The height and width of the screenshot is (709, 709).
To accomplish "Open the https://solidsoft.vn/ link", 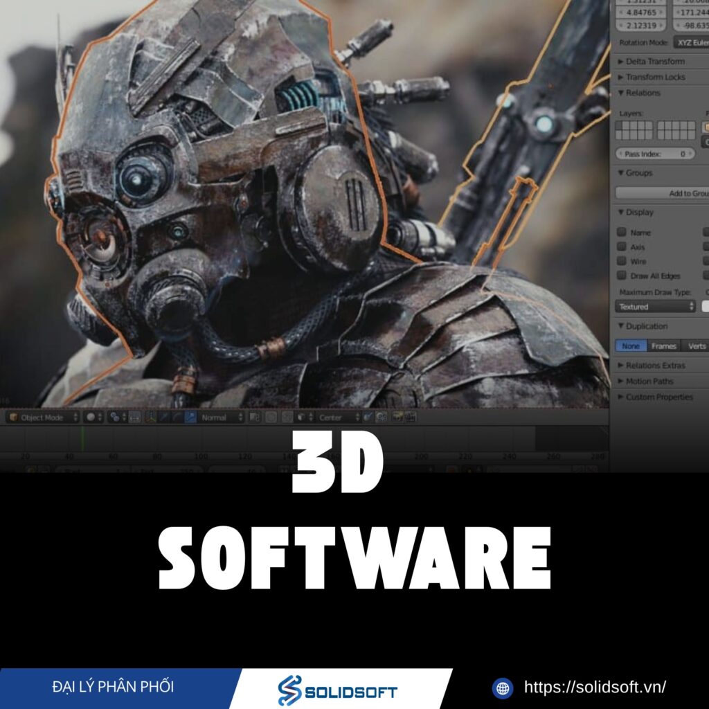I will (595, 688).
